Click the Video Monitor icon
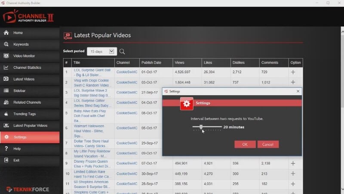 point(6,56)
